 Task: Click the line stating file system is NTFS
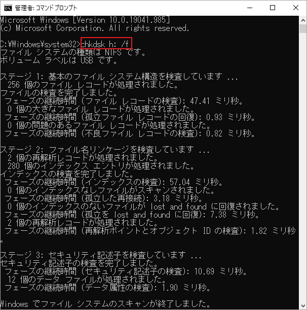[x=73, y=52]
